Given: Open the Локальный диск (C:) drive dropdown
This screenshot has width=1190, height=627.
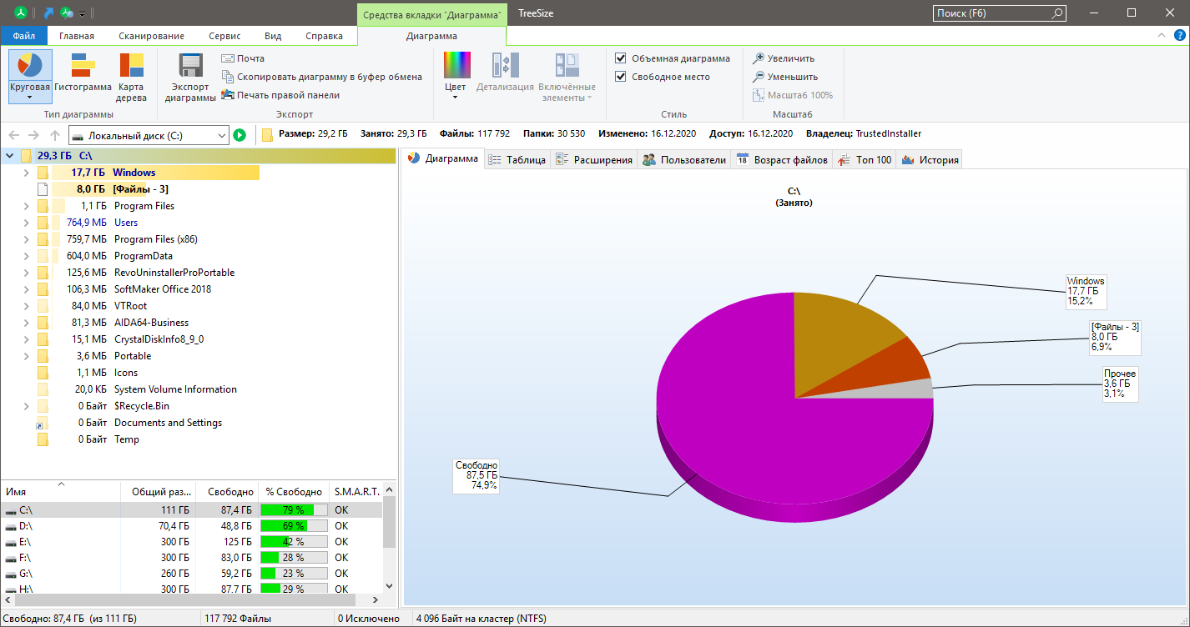Looking at the screenshot, I should (x=221, y=135).
